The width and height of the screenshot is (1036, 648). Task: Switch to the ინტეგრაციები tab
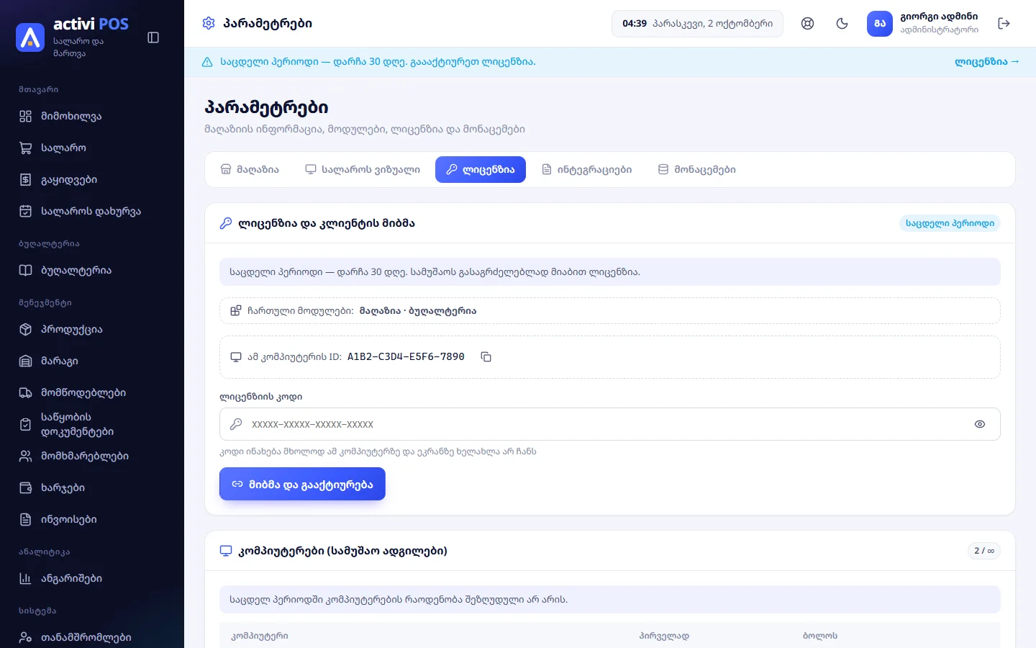click(587, 170)
